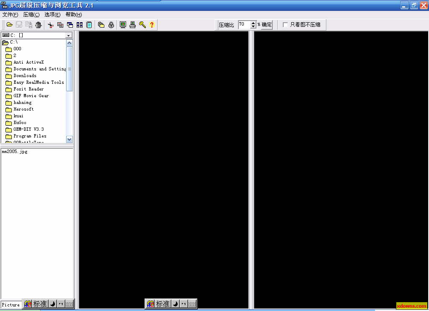This screenshot has height=311, width=429.
Task: Decrease compression ratio with down spinner arrow
Action: [x=253, y=26]
